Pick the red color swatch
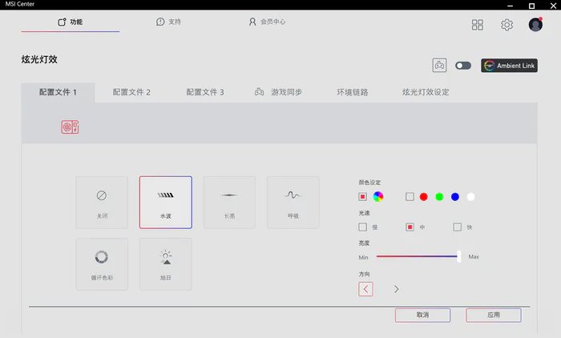Viewport: 561px width, 338px height. (x=424, y=197)
